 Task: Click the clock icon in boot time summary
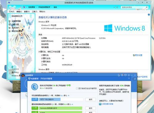pos(35,87)
